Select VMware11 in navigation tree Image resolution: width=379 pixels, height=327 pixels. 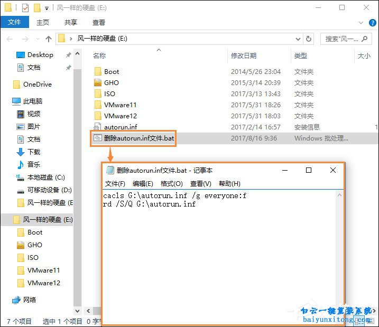coord(43,270)
